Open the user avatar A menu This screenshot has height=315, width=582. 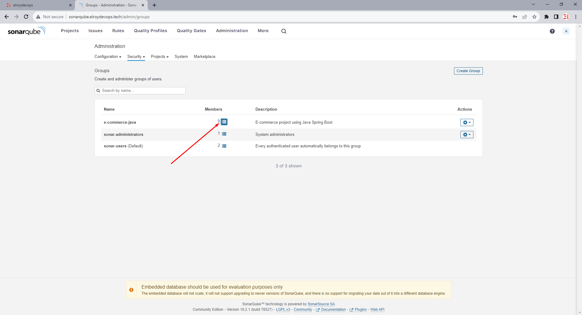click(566, 31)
